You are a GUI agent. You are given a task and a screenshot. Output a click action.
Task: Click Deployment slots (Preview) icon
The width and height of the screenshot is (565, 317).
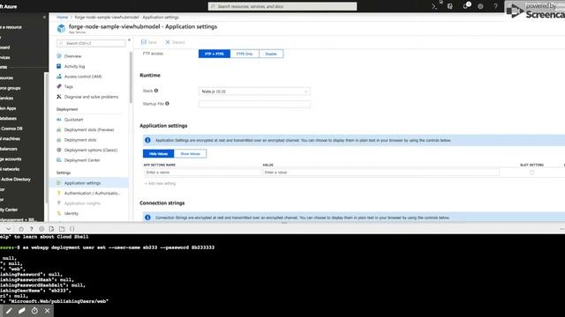click(59, 129)
